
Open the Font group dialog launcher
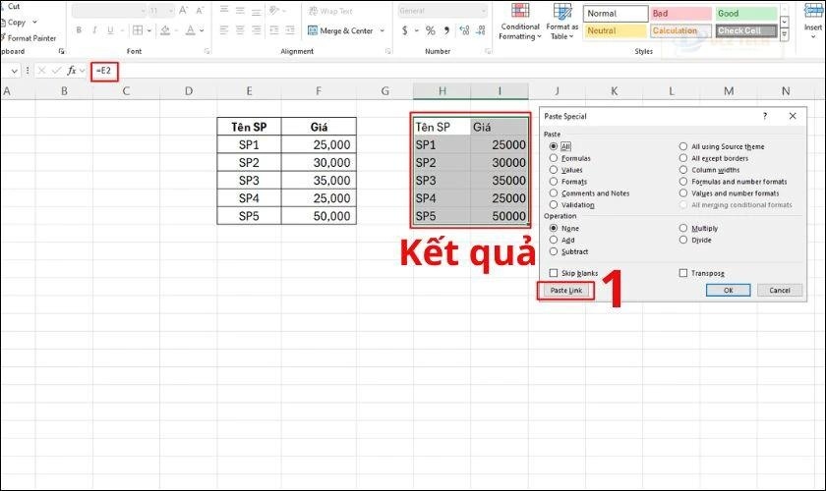click(x=207, y=51)
